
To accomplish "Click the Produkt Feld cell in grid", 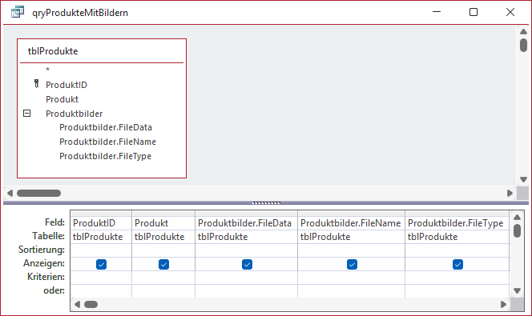I will point(163,223).
